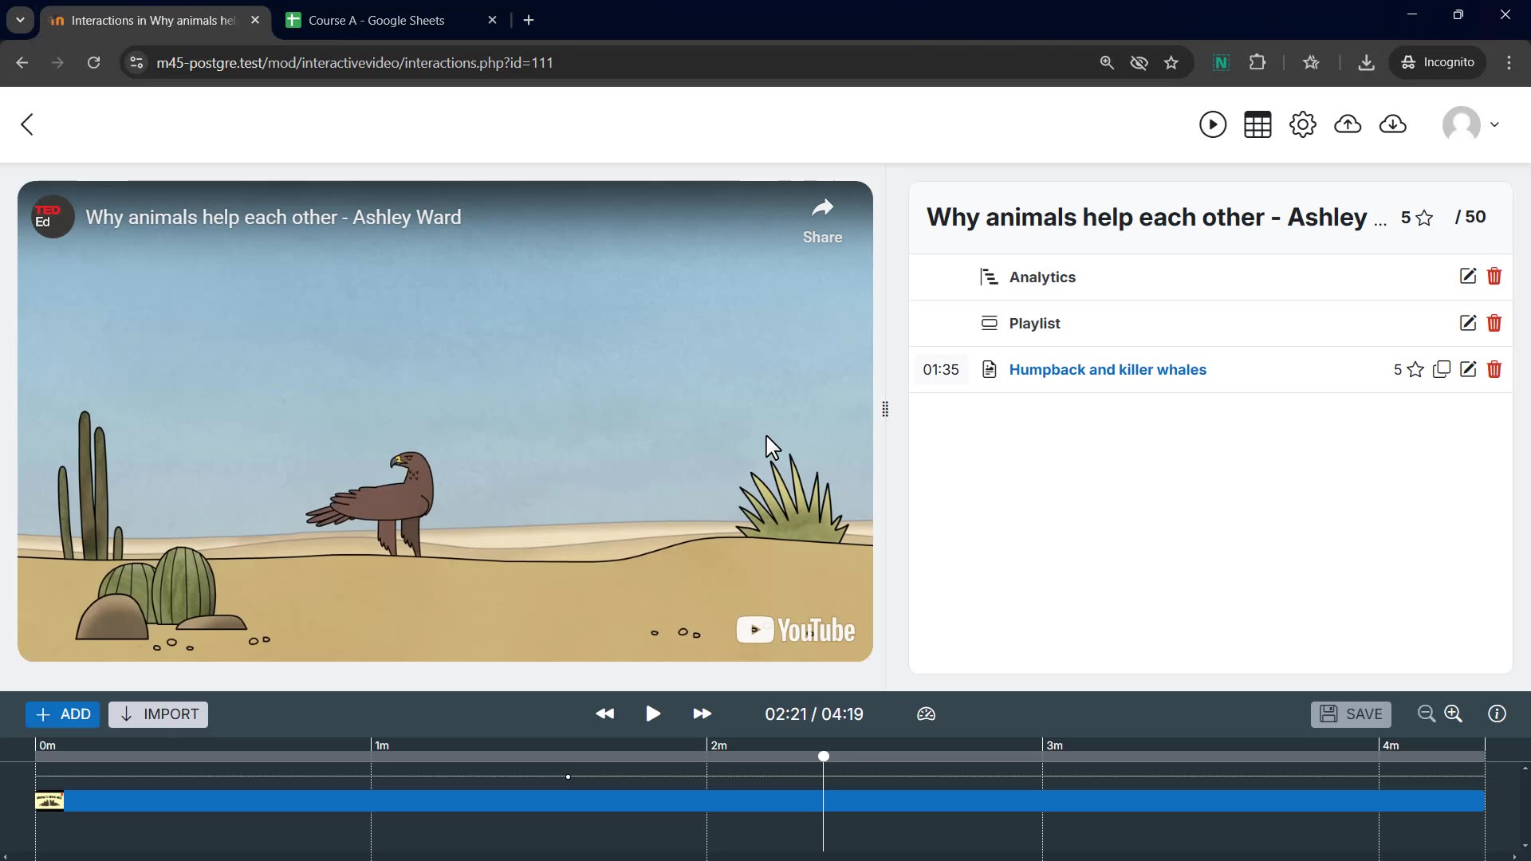Fast forward the video
The image size is (1531, 861).
pyautogui.click(x=702, y=714)
